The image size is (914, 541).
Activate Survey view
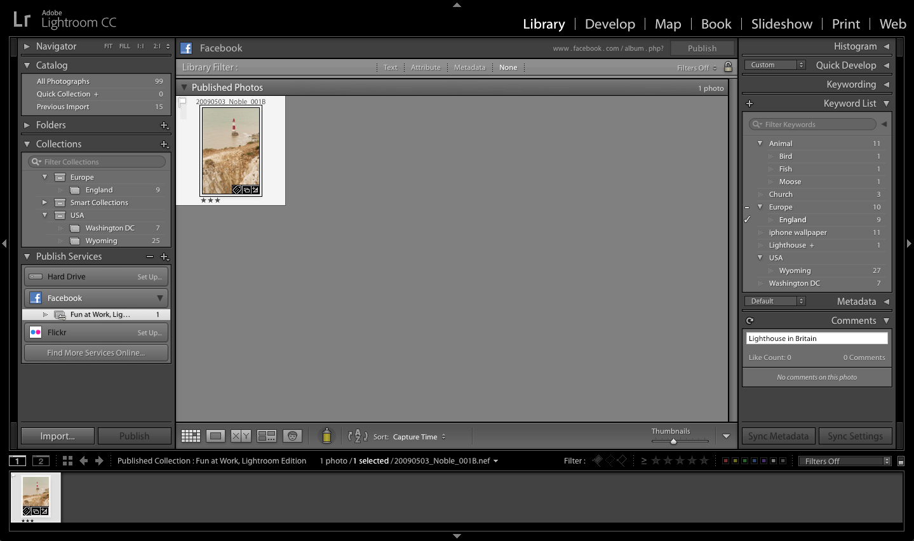pyautogui.click(x=266, y=436)
